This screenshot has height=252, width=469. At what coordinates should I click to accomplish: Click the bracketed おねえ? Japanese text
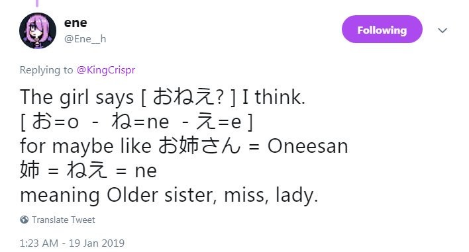pos(188,97)
